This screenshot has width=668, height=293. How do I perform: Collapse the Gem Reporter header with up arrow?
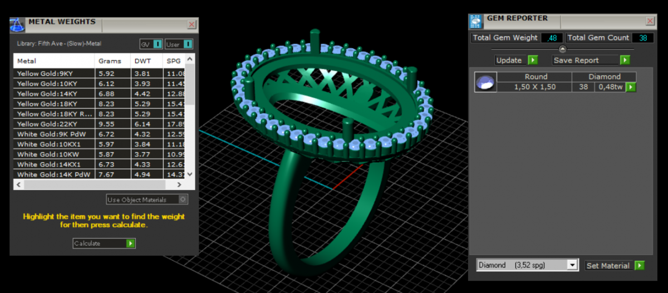[x=562, y=49]
